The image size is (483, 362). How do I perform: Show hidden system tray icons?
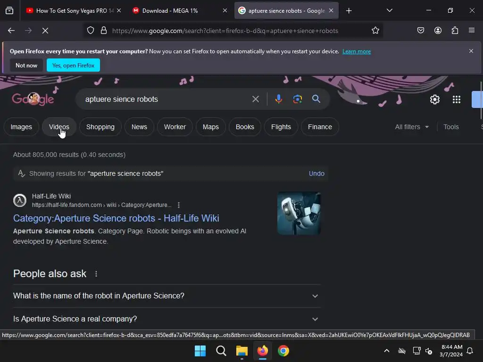click(387, 351)
